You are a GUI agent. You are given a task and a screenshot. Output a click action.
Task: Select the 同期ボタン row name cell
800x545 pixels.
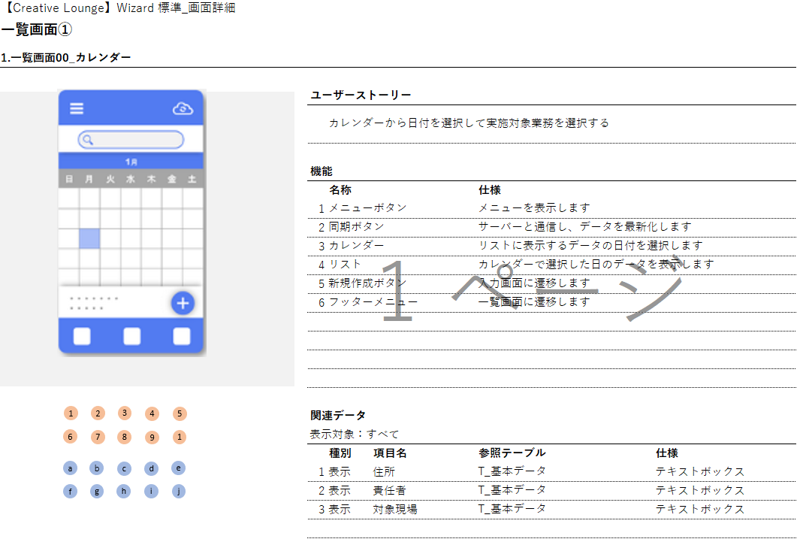[356, 226]
